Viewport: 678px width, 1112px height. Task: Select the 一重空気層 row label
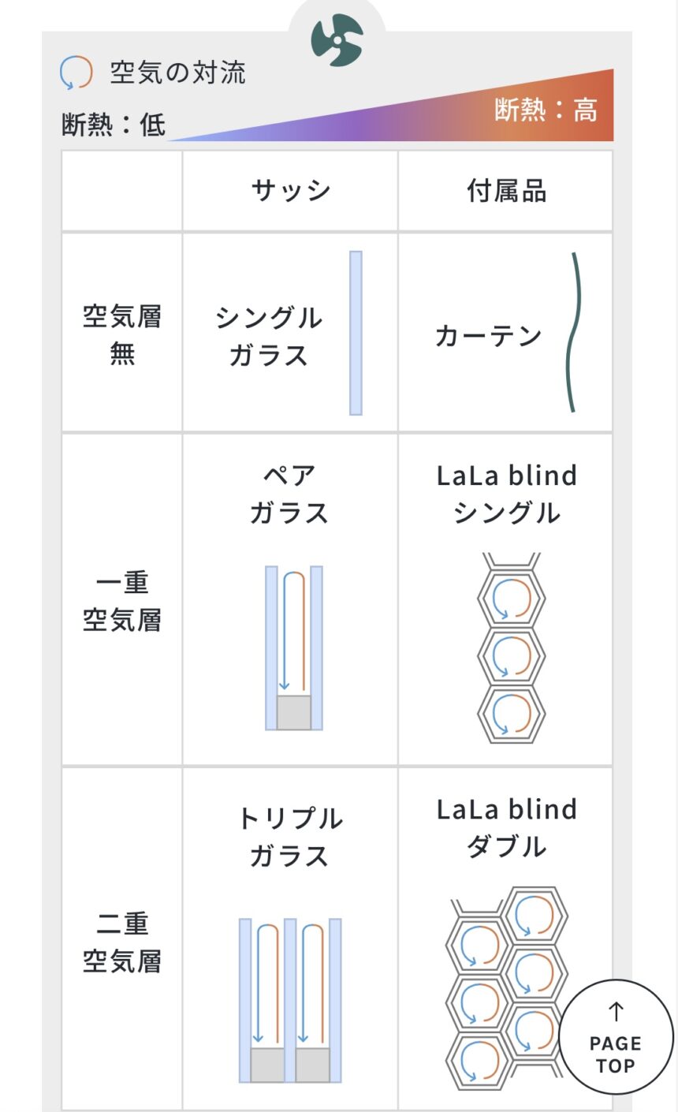click(122, 601)
